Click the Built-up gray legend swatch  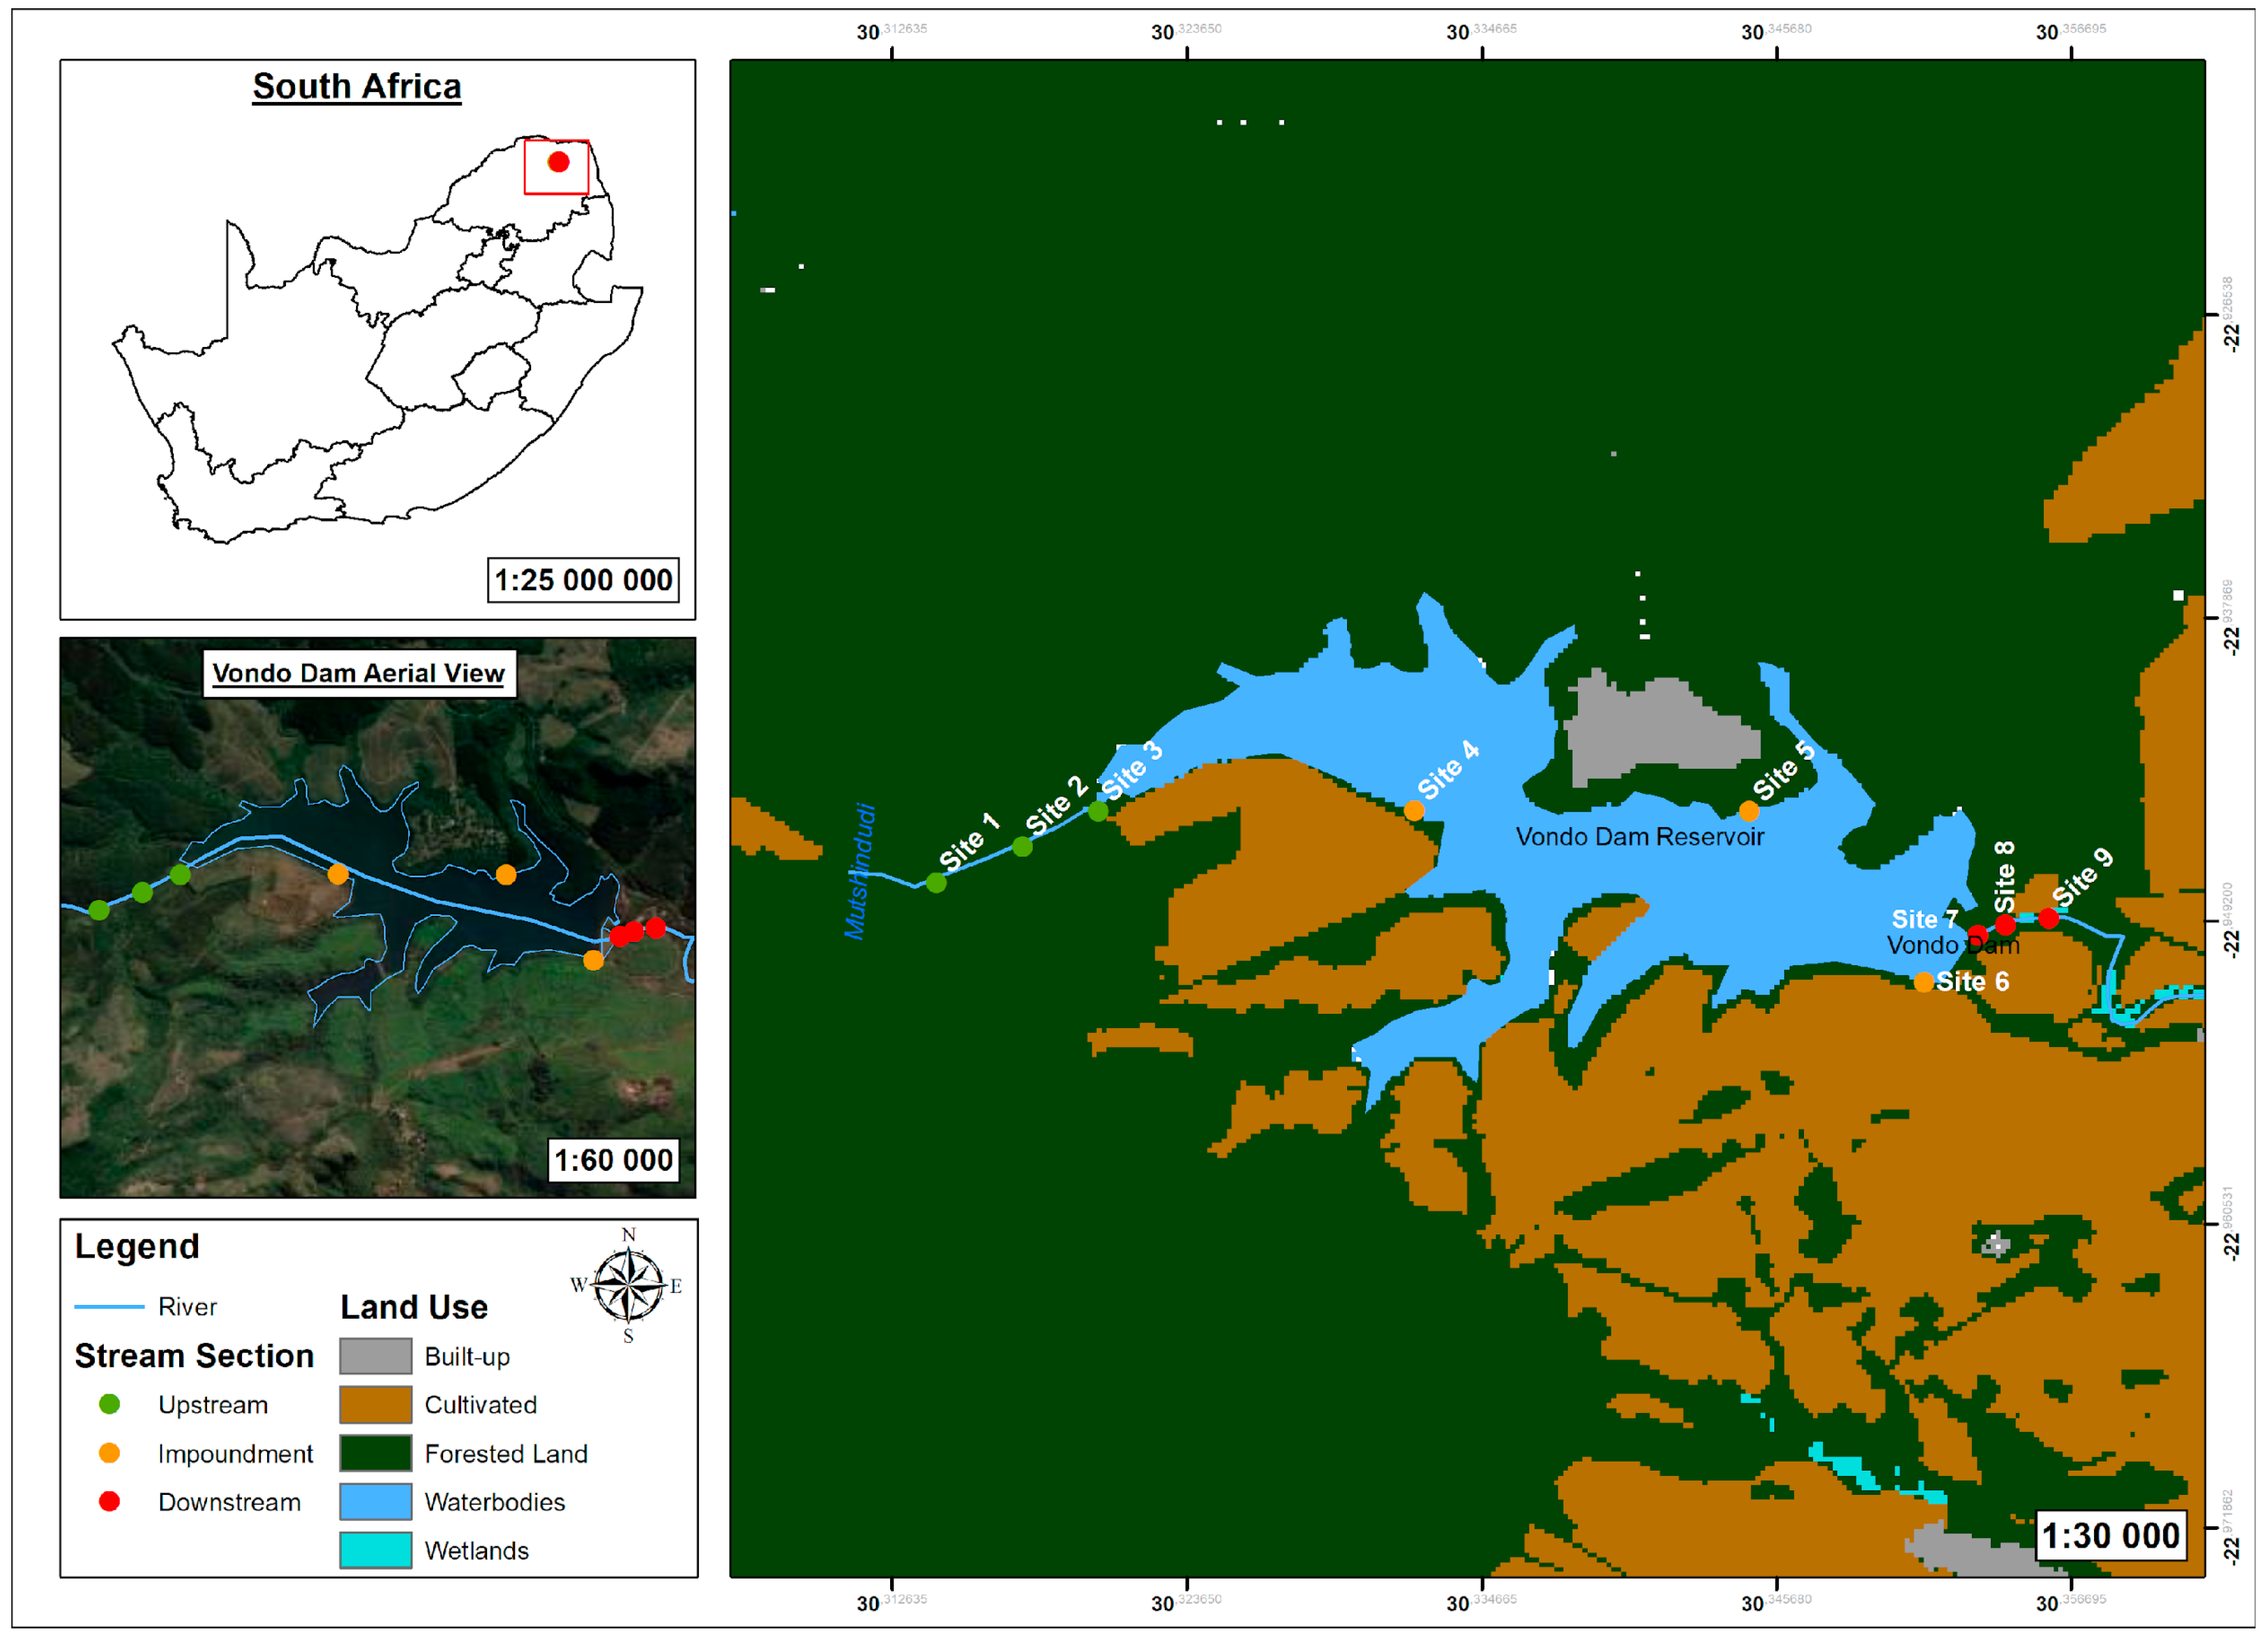[x=375, y=1356]
